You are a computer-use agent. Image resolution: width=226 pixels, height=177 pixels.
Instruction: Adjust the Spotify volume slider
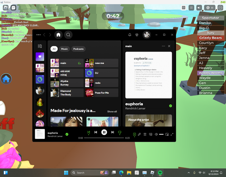coord(161,134)
